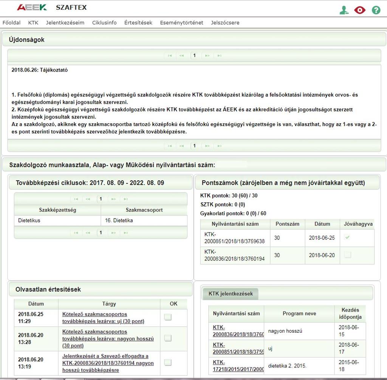Click first-page arrow below Dietetikus row

click(76, 233)
